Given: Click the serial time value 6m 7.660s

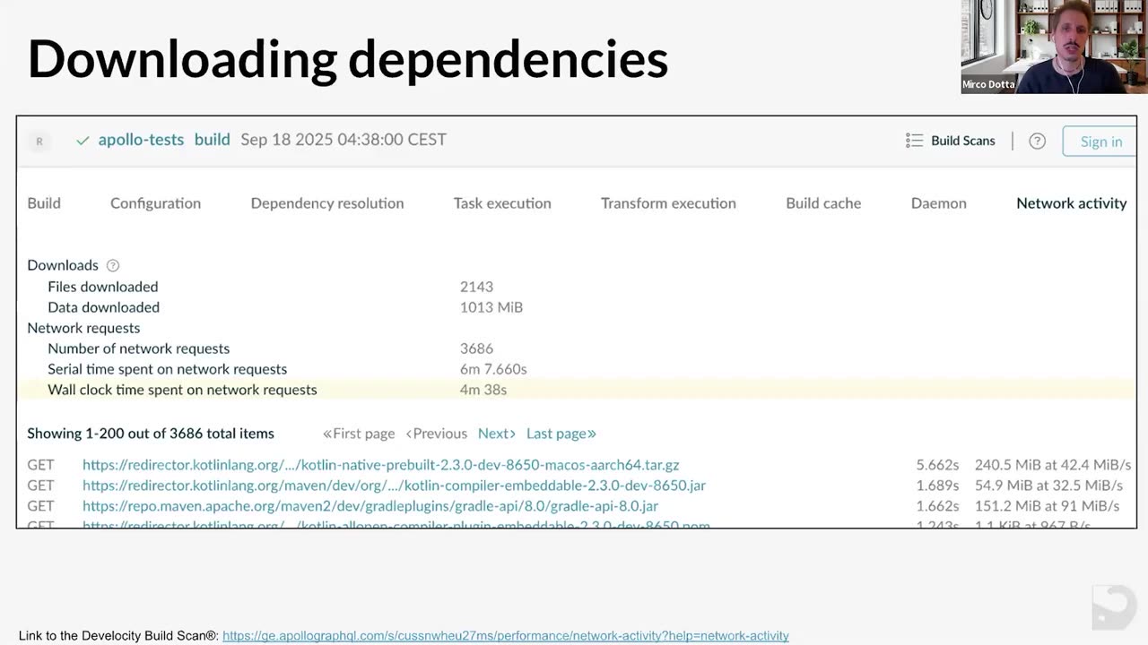Looking at the screenshot, I should (493, 369).
